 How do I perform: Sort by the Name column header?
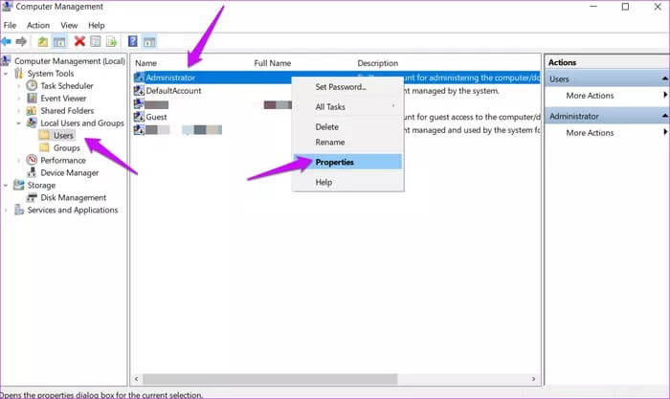tap(145, 63)
